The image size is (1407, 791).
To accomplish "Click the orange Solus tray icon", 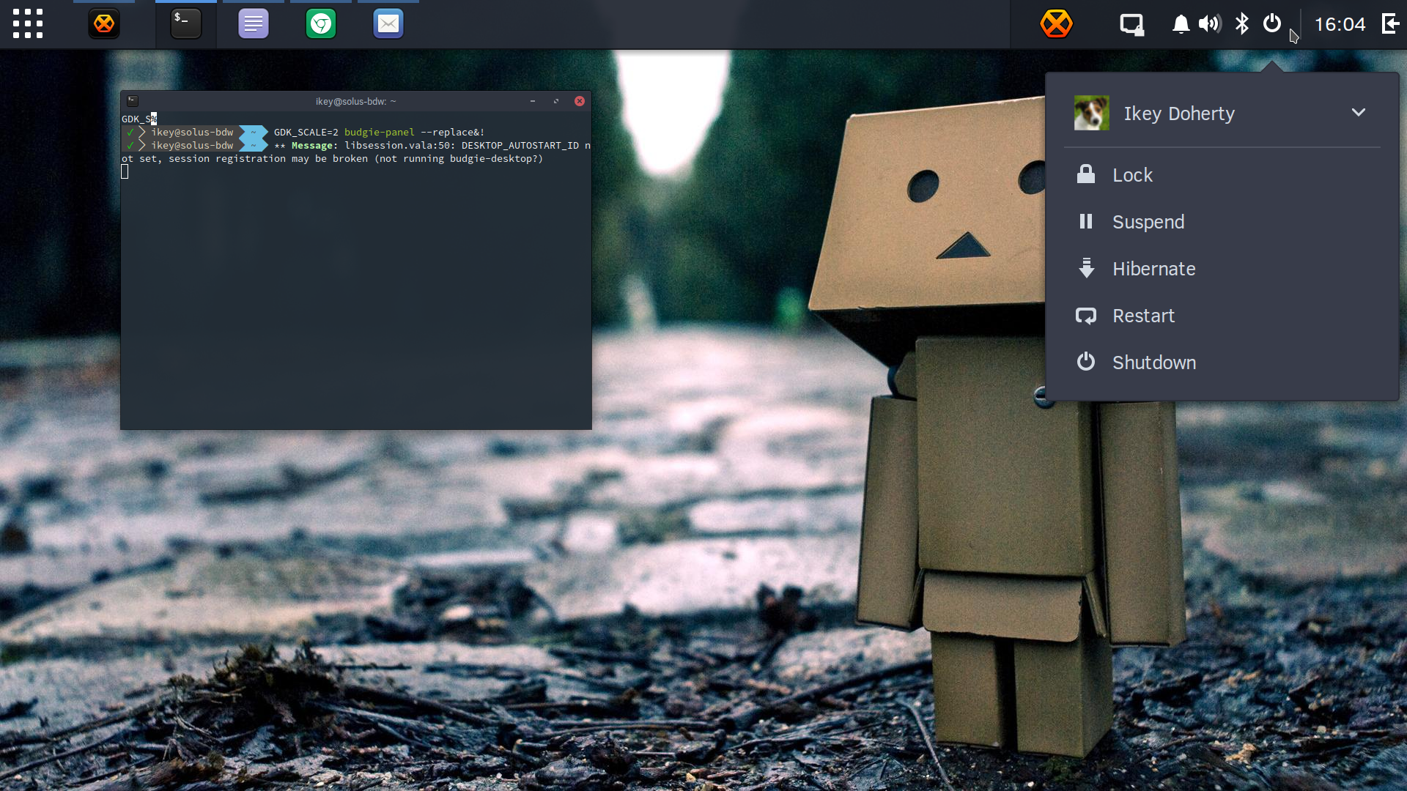I will 1056,24.
